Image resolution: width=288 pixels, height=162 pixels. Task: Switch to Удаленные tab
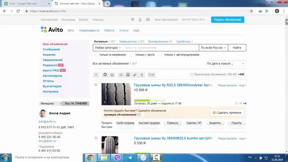[184, 41]
